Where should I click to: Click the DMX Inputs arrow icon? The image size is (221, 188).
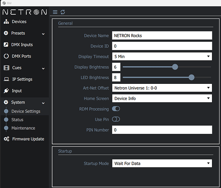(x=6, y=45)
